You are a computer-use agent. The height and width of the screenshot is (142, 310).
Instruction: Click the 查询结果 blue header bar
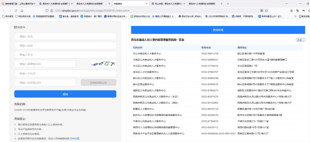pos(218,30)
